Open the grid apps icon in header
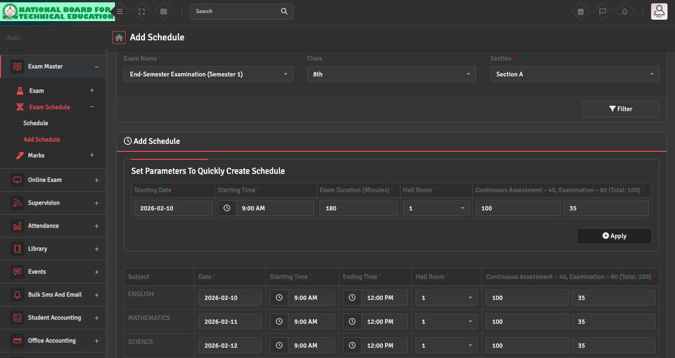This screenshot has height=358, width=675. 164,12
